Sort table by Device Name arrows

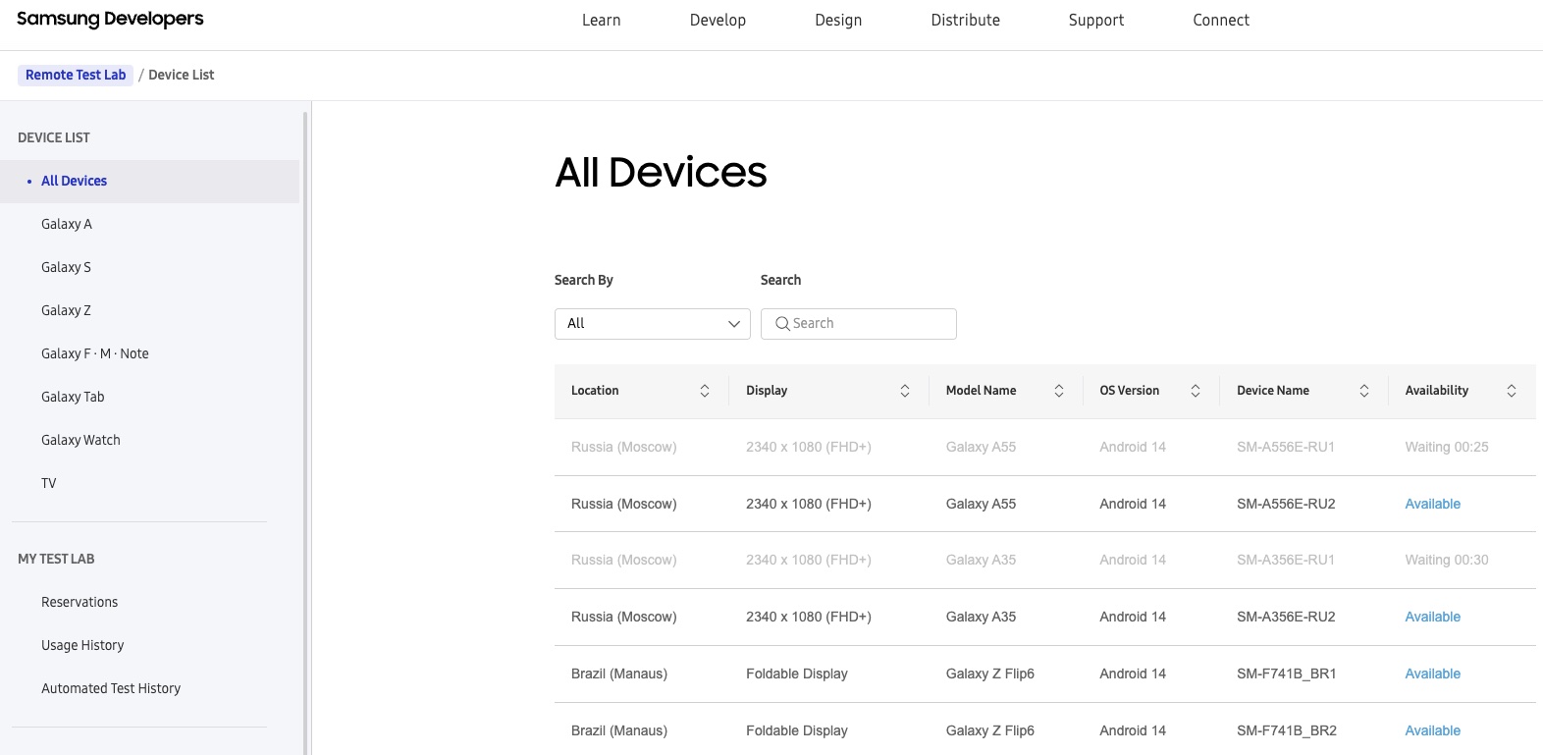click(1364, 391)
